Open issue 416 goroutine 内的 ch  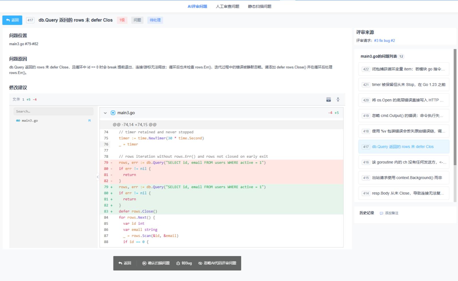coord(404,162)
